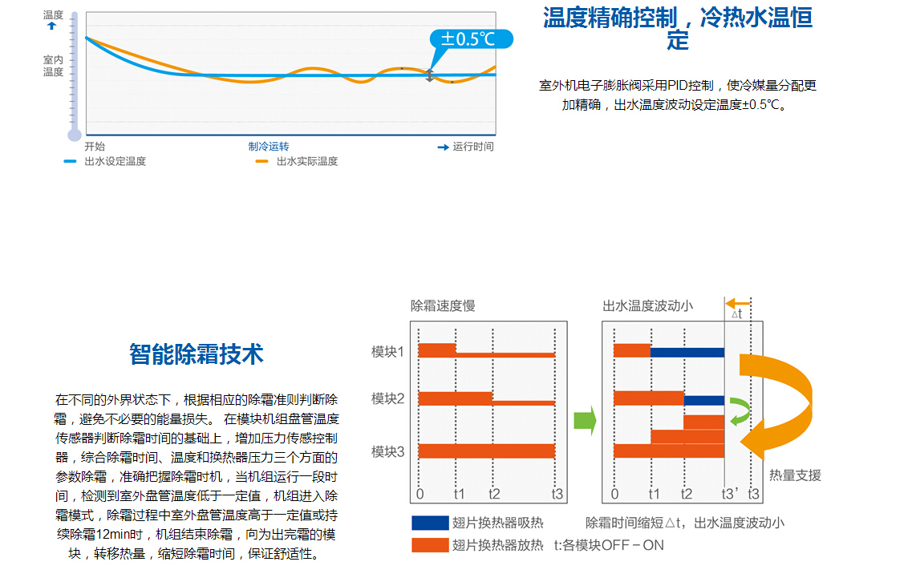Click the blue 翅片换热器吸热 legend swatch
Image resolution: width=908 pixels, height=582 pixels.
(x=430, y=523)
